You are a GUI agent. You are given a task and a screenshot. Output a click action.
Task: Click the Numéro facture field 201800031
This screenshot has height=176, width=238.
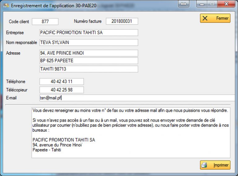pyautogui.click(x=122, y=21)
